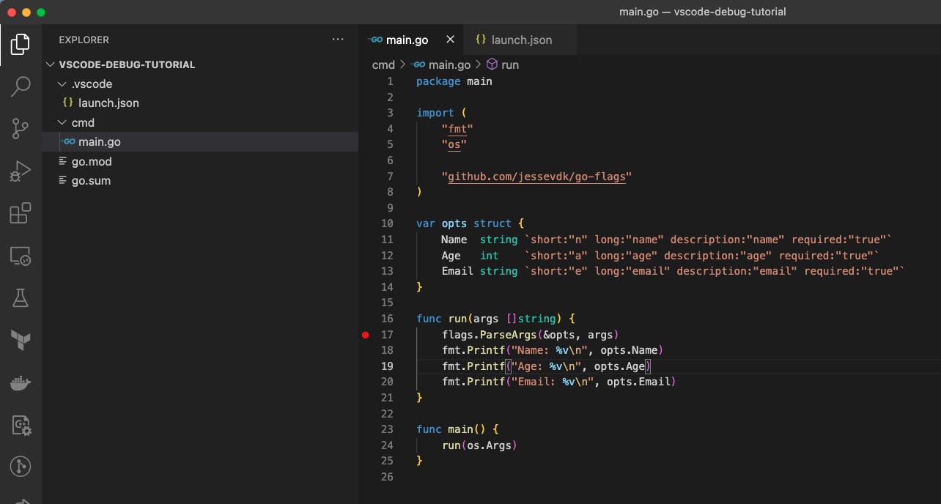Close the main.go editor tab
The width and height of the screenshot is (941, 504).
(450, 40)
